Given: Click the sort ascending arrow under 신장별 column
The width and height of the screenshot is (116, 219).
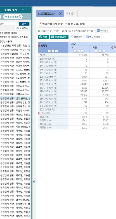Looking at the screenshot, I should coord(49,51).
